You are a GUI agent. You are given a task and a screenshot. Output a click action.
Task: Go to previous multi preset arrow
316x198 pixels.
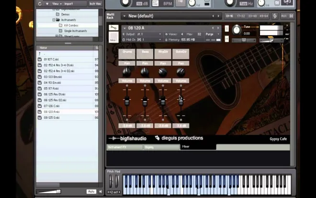pyautogui.click(x=213, y=16)
